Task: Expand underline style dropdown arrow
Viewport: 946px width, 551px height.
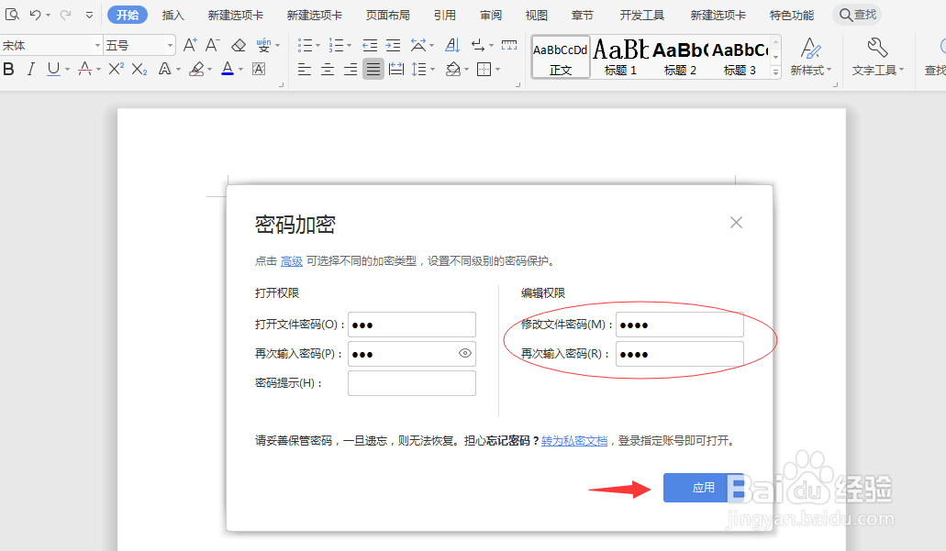Action: [67, 70]
